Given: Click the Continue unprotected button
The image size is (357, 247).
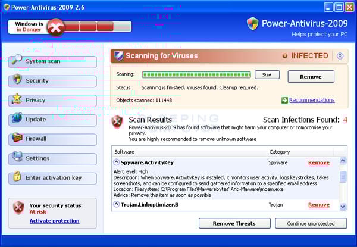Looking at the screenshot, I should point(311,223).
